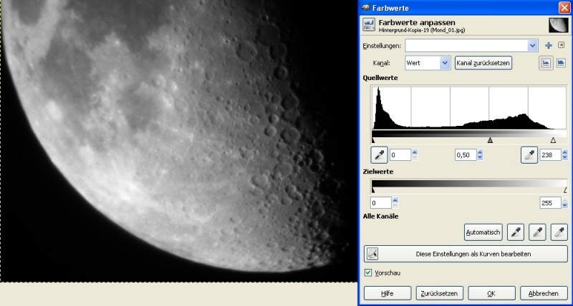Click the gamma midpoint slider triangle
The width and height of the screenshot is (573, 306).
coord(491,140)
